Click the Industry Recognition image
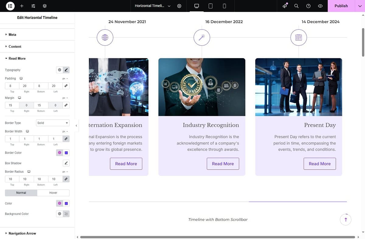365x239 pixels. click(x=202, y=87)
